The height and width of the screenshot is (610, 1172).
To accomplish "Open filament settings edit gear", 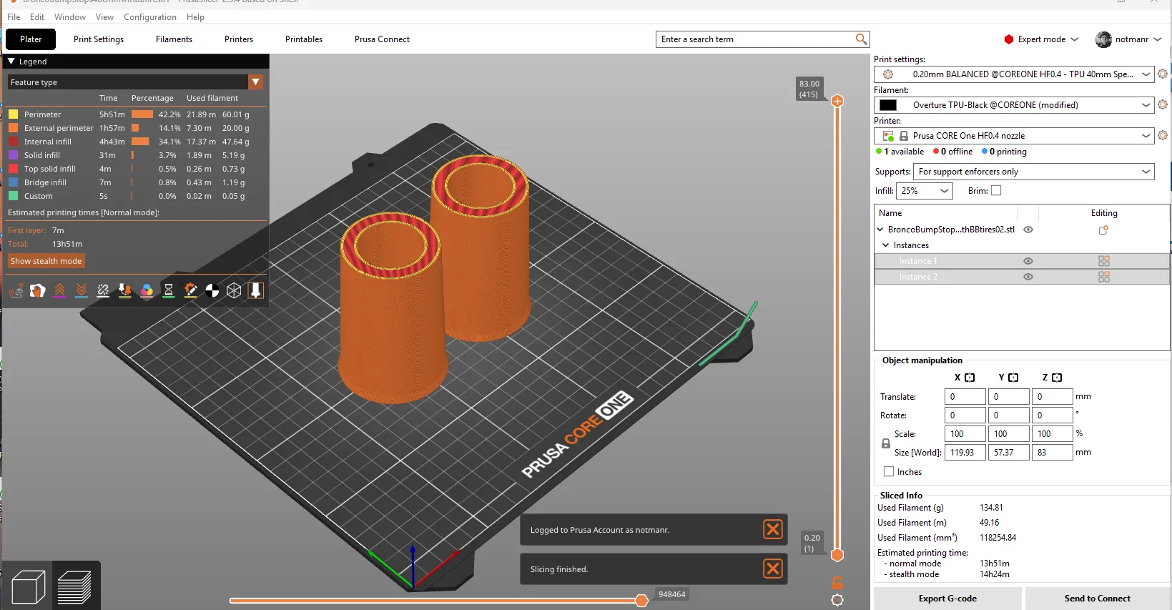I will [1163, 104].
